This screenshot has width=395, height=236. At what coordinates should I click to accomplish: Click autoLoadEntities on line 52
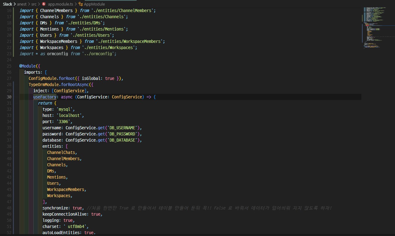pyautogui.click(x=61, y=233)
